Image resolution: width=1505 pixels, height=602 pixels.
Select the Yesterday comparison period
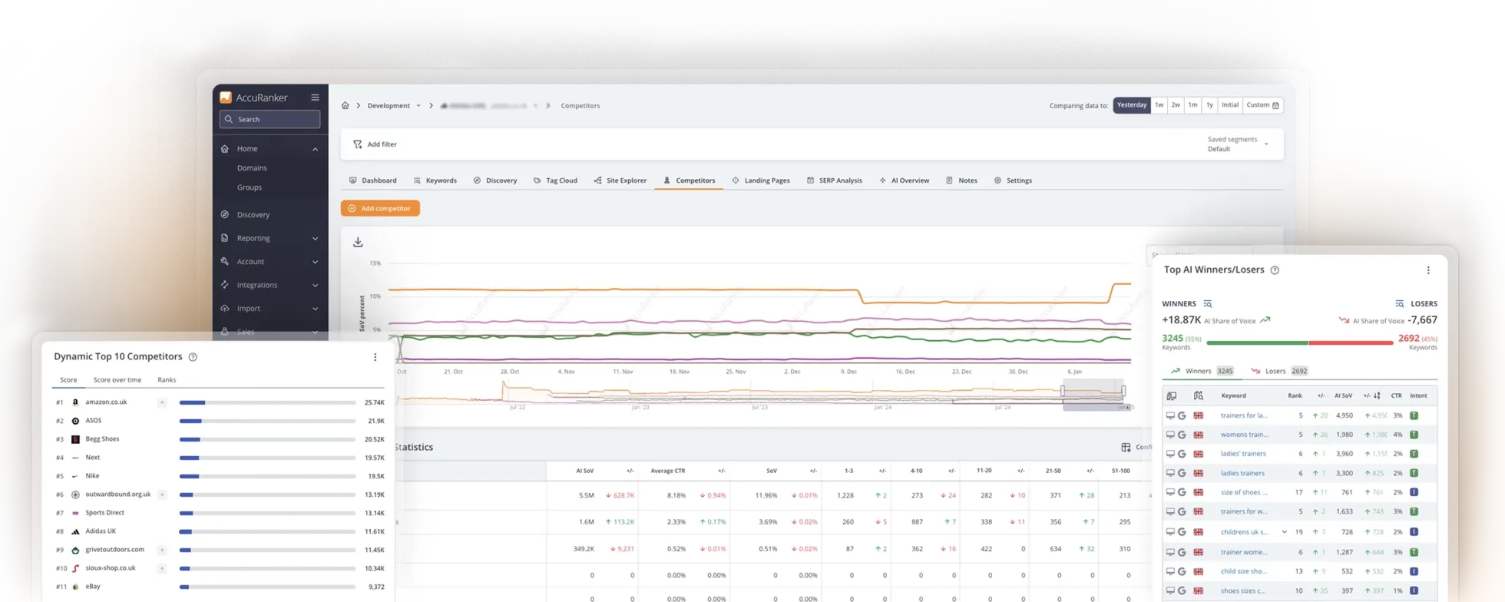coord(1131,105)
